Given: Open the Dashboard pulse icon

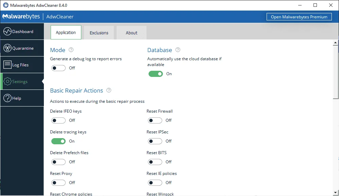Looking at the screenshot, I should [7, 31].
